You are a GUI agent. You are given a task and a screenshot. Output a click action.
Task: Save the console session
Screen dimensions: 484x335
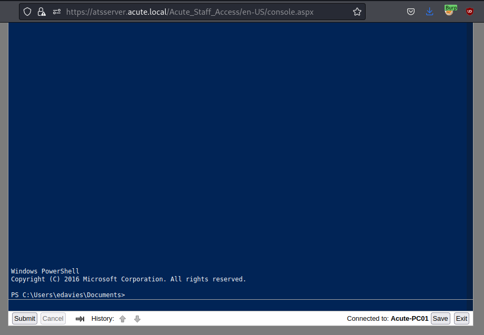tap(440, 318)
